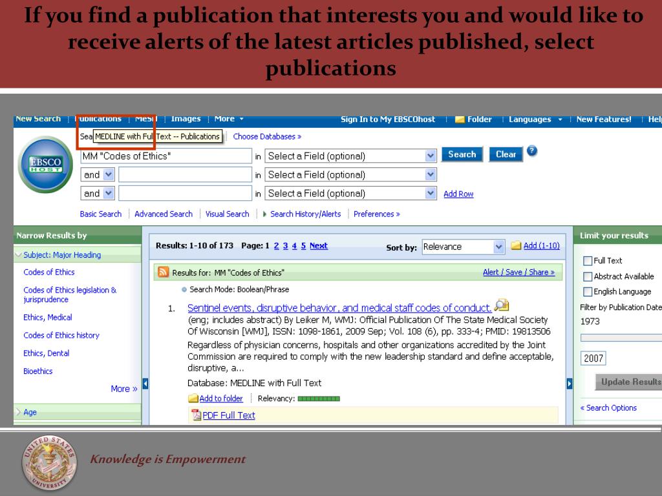Narrow by Ethics, Medical subject

[48, 317]
